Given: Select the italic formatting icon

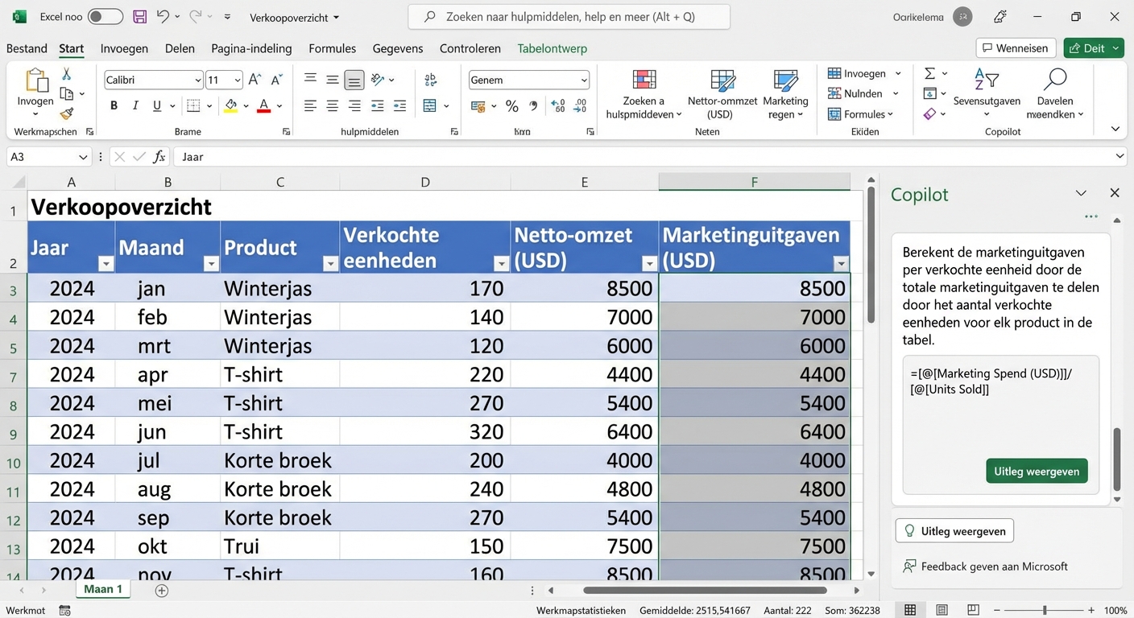Looking at the screenshot, I should 134,105.
